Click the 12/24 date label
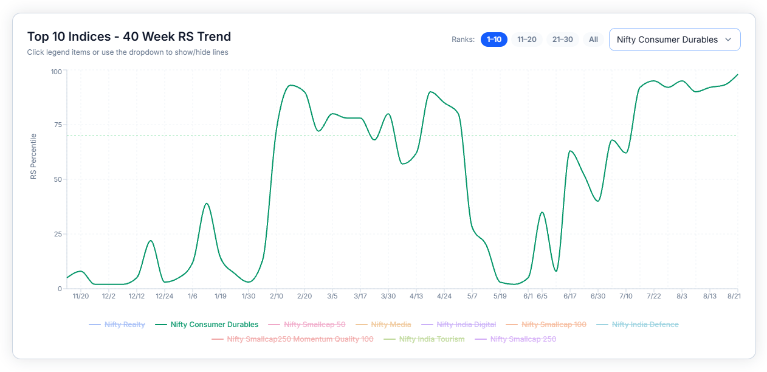This screenshot has width=767, height=372. pos(165,296)
